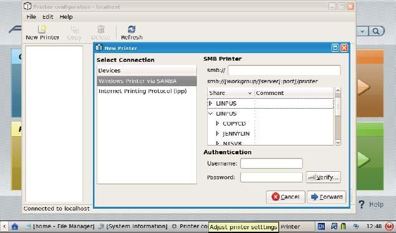This screenshot has height=233, width=396.
Task: Click the orange right-arrow in background
Action: click(x=363, y=87)
